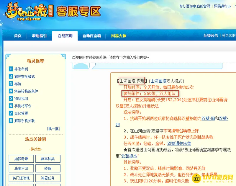
Task: Click number 2 badge beside 解除安全模式
Action: pyautogui.click(x=11, y=76)
